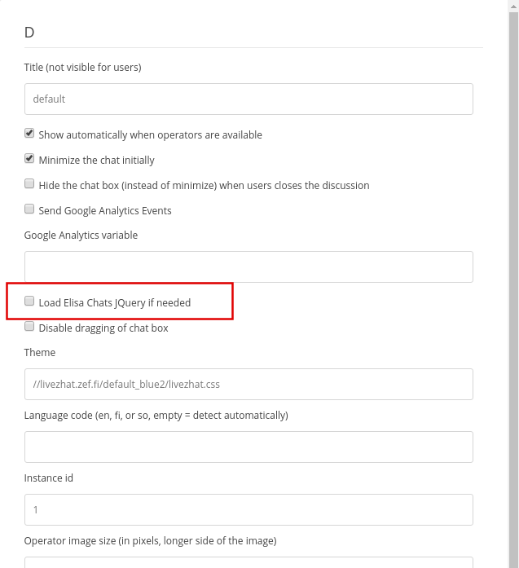
Task: Click the scrollbar up arrow
Action: point(513,7)
